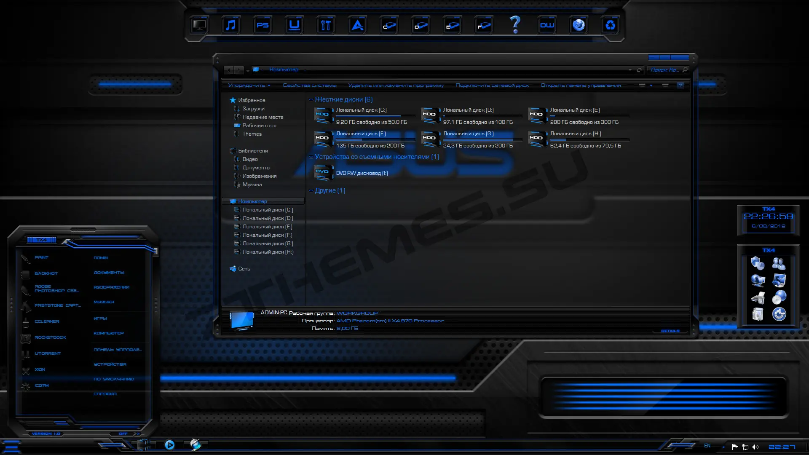Screen dimensions: 809x455
Task: Launch Firefox from the top dock
Action: pyautogui.click(x=579, y=25)
